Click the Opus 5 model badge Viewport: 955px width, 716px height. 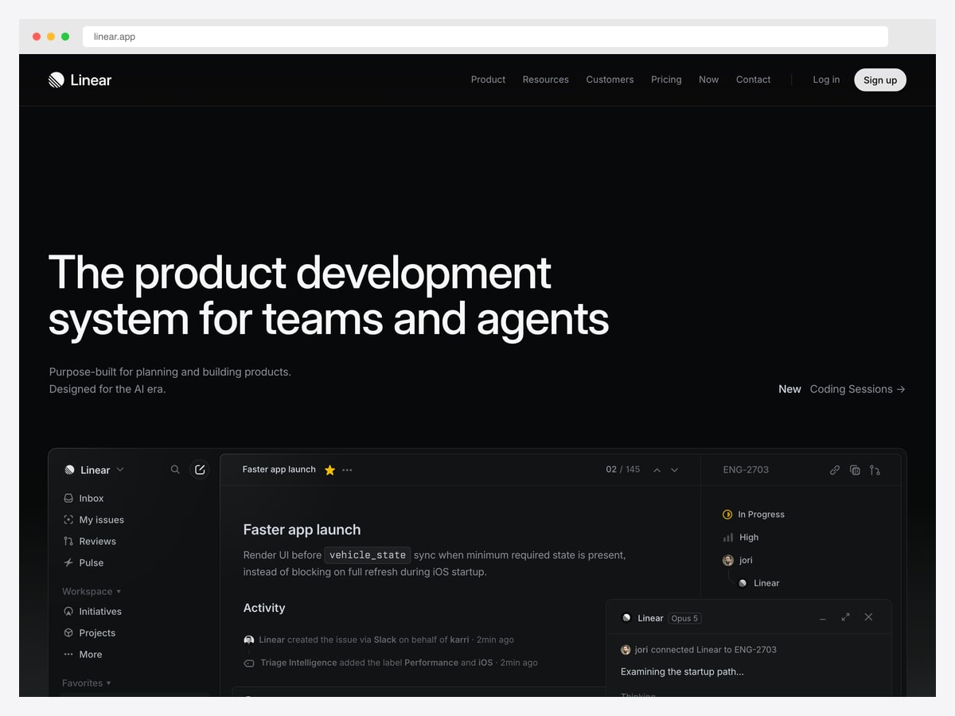[x=684, y=618]
